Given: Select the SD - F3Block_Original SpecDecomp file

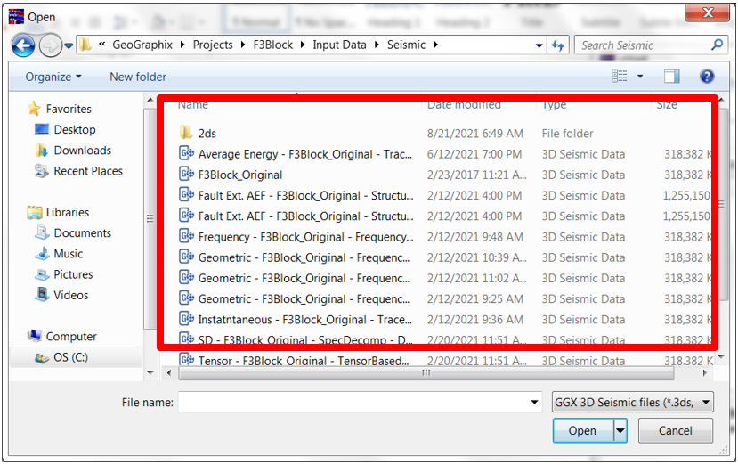Looking at the screenshot, I should click(305, 340).
